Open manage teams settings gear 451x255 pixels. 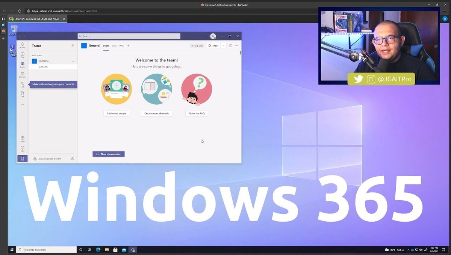point(73,159)
